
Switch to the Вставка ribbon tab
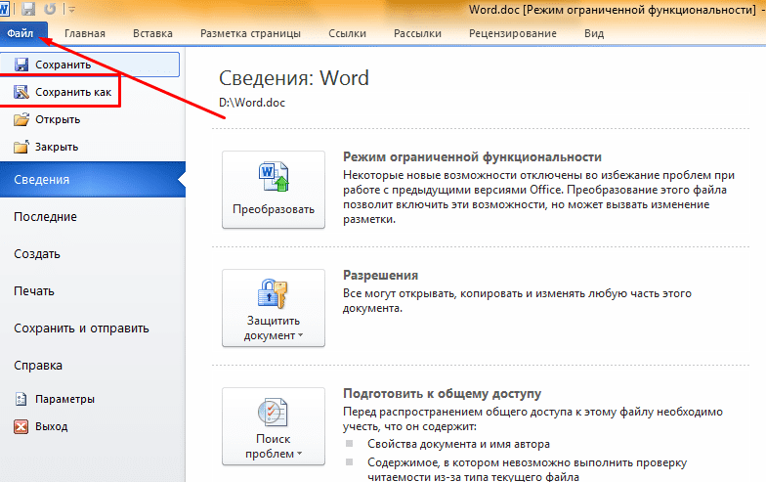point(152,33)
